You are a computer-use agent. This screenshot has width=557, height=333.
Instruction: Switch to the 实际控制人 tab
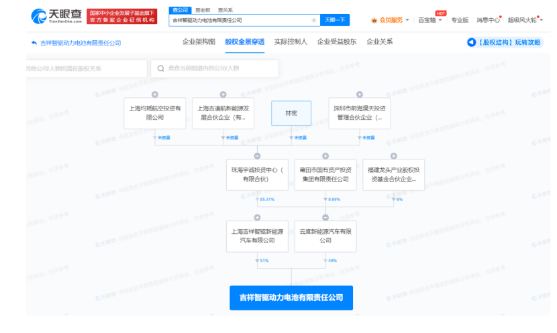(291, 42)
